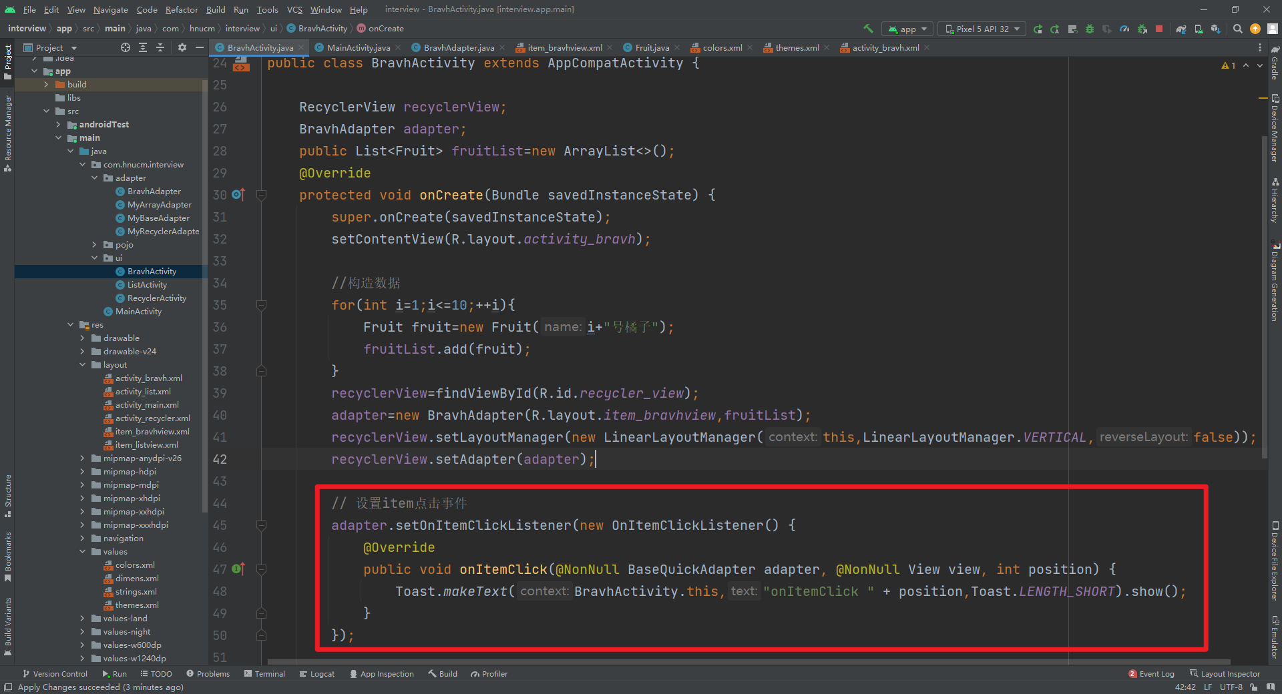Click the editor vertical scrollbar
Screen dimensions: 1282x694
click(1264, 297)
